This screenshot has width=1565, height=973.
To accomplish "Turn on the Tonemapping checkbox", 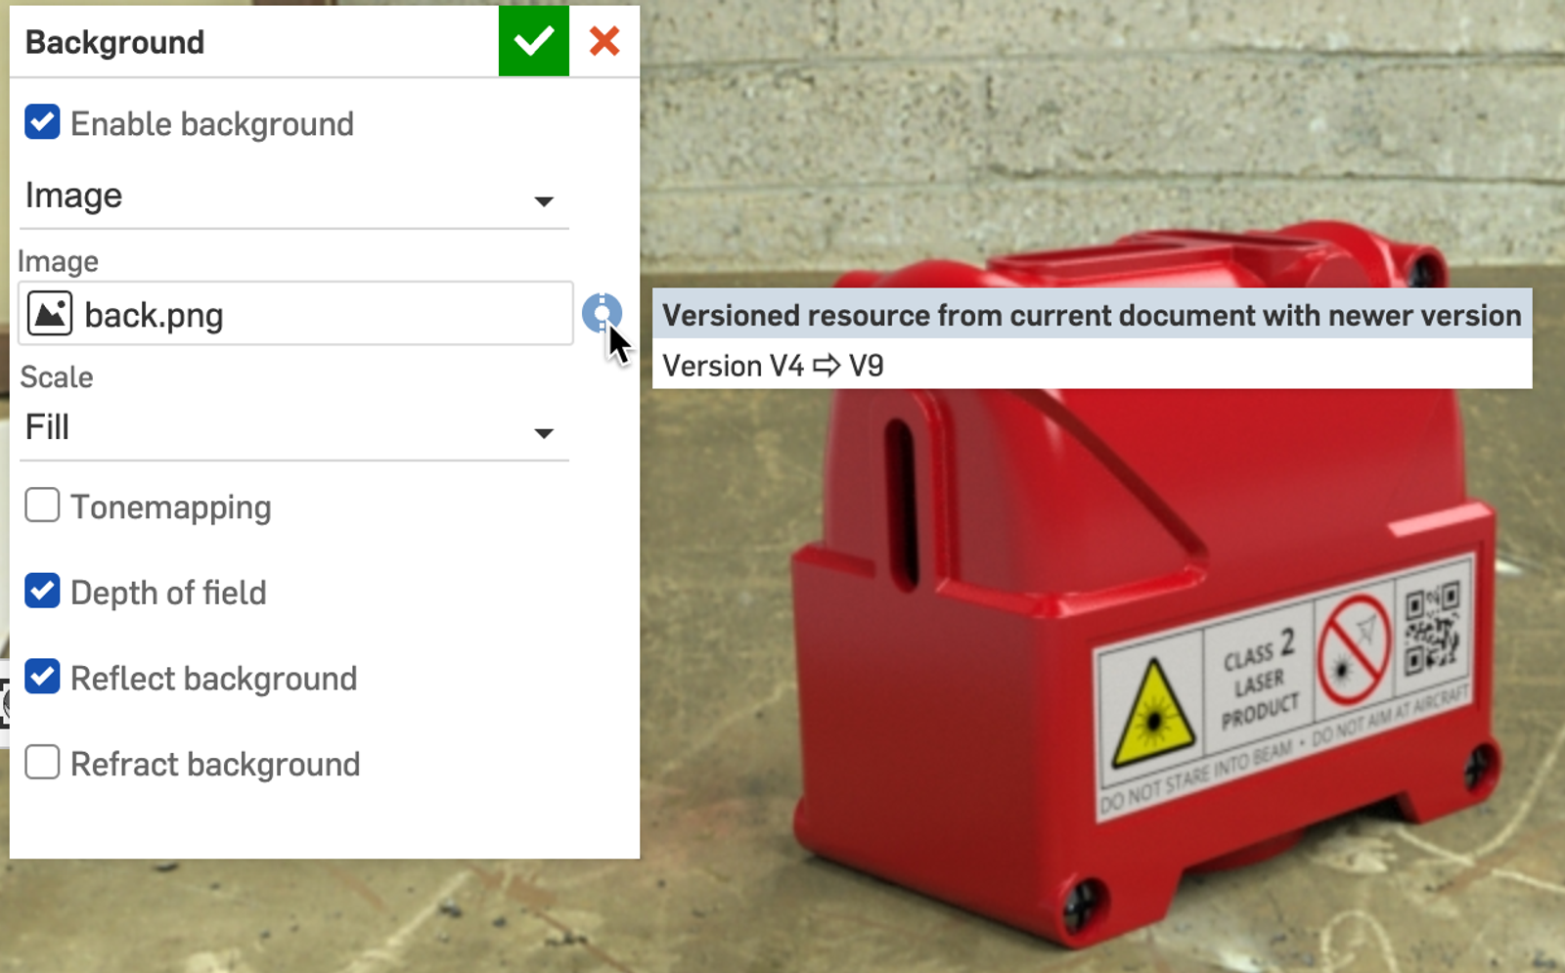I will point(42,506).
